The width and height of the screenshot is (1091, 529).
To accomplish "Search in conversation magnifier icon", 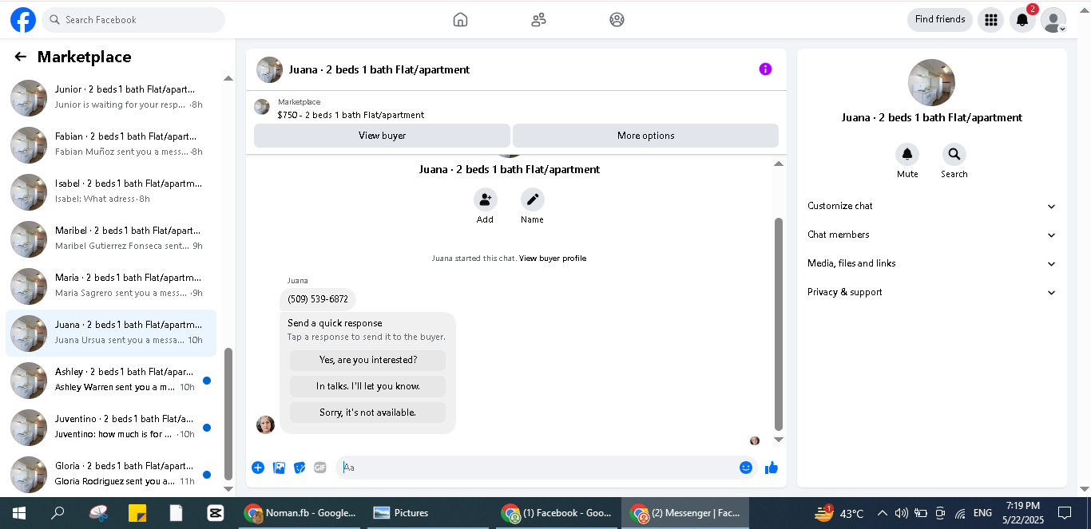I will click(954, 155).
